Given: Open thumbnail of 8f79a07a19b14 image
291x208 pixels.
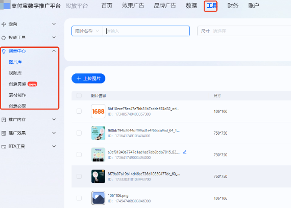Looking at the screenshot, I should pos(98,176).
